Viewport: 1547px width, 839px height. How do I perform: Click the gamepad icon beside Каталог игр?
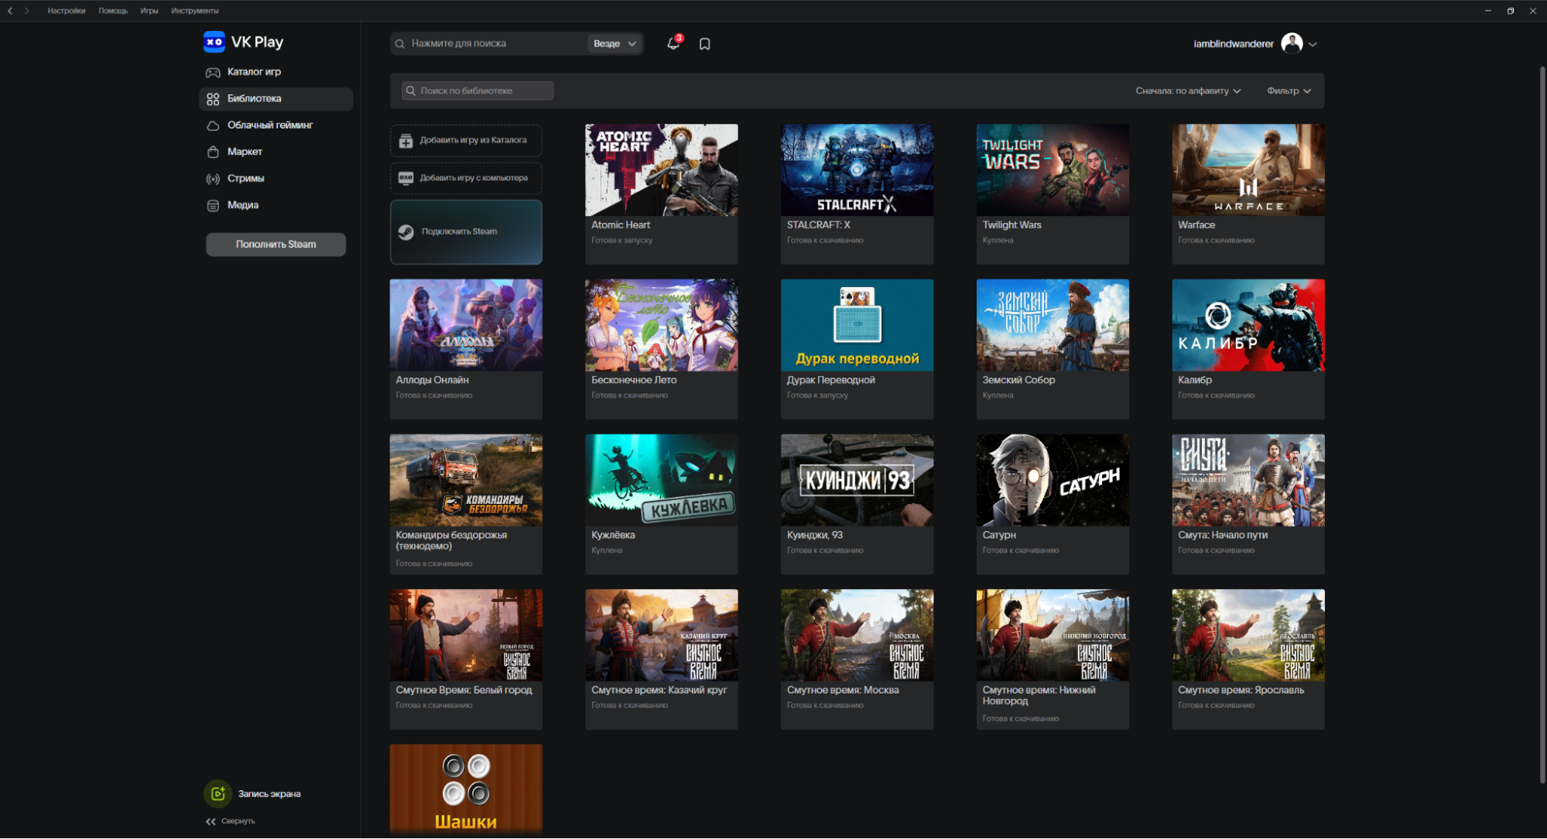pos(213,72)
